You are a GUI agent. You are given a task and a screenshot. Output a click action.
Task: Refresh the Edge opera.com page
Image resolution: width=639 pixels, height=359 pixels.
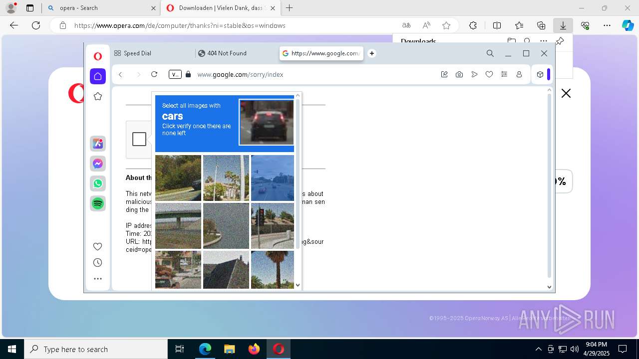[x=36, y=25]
